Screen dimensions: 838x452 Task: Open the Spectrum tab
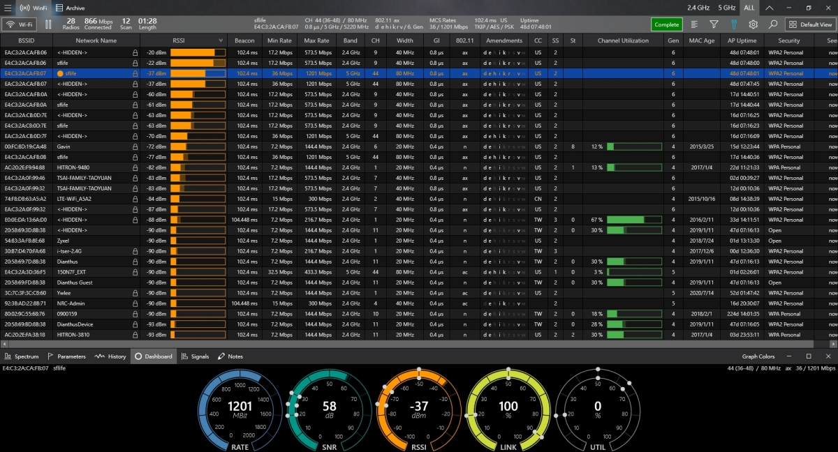click(22, 356)
